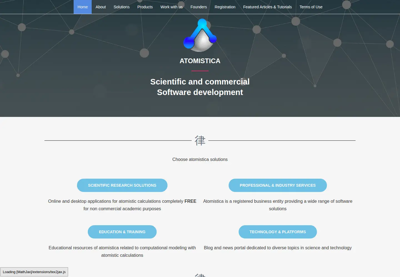The image size is (400, 277).
Task: Click the ATOMISTICA title text
Action: click(200, 61)
